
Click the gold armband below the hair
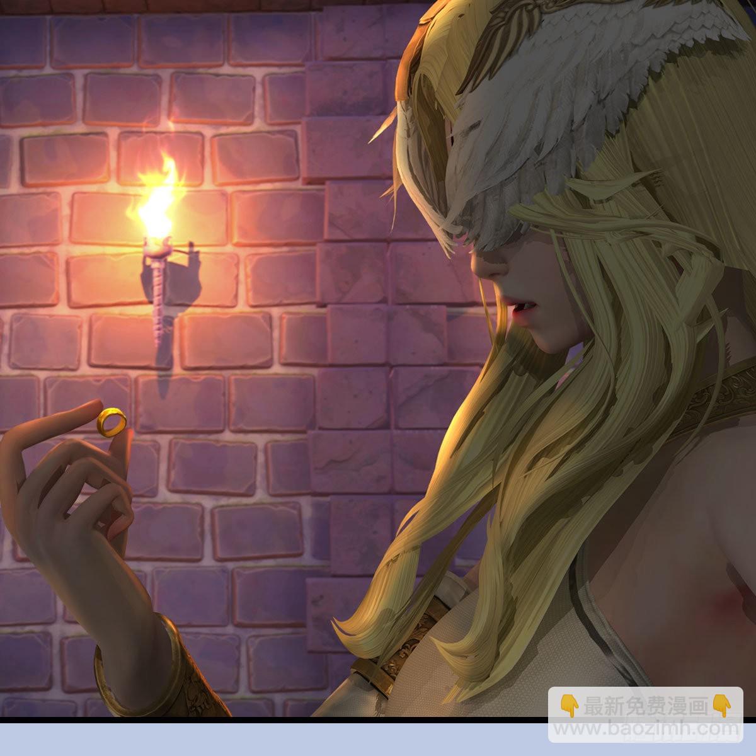(x=397, y=655)
